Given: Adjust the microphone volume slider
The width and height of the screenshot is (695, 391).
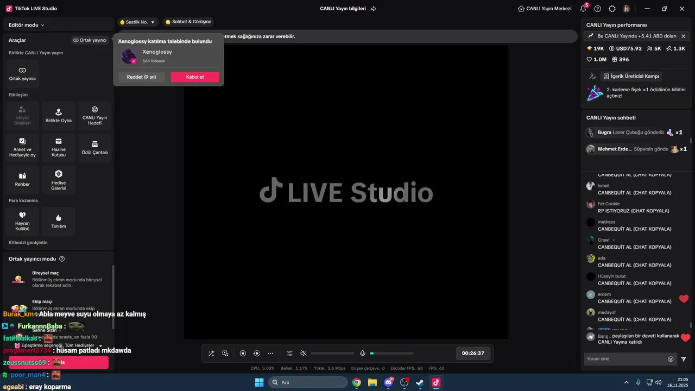Looking at the screenshot, I should click(391, 354).
